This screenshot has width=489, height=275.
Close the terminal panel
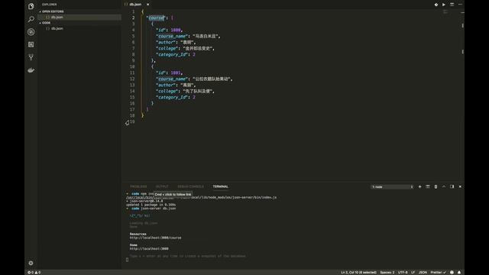coord(460,186)
